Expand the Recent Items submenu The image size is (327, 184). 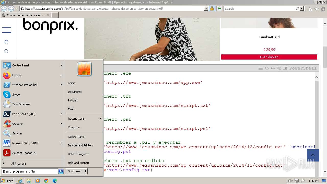84,119
